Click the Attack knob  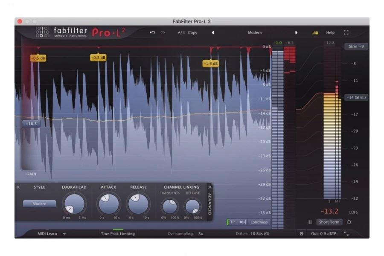[x=108, y=204]
